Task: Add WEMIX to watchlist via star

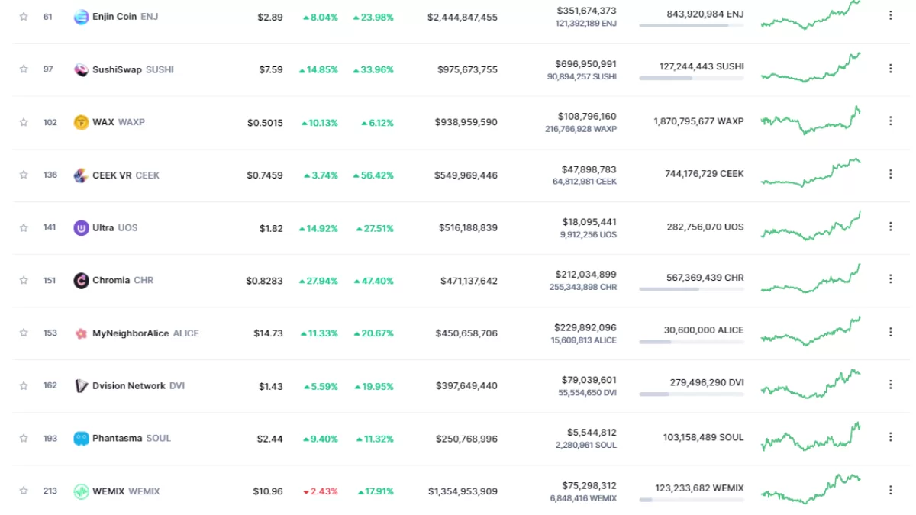Action: [x=24, y=491]
